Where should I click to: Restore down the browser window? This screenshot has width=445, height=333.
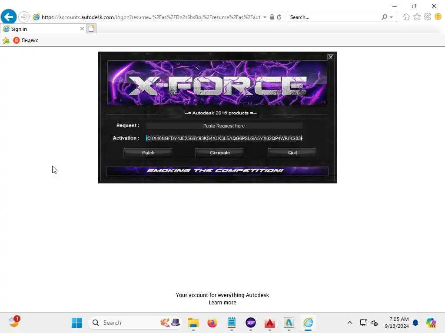pyautogui.click(x=414, y=6)
